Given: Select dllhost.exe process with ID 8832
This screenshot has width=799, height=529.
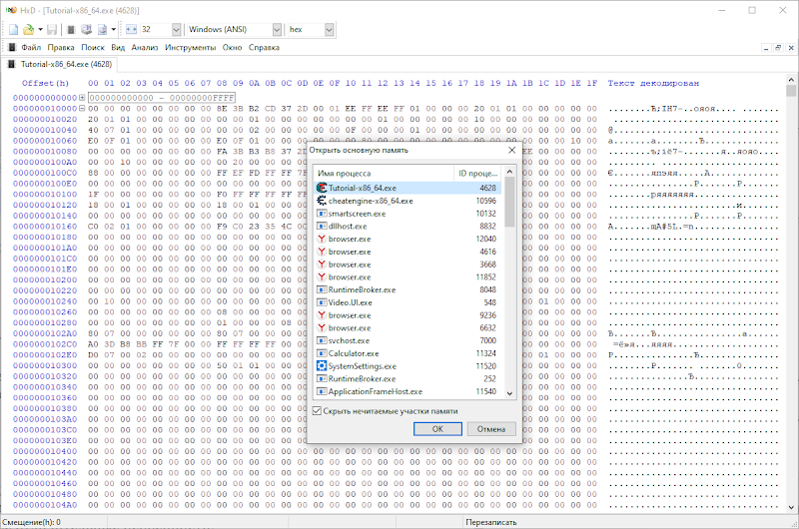Looking at the screenshot, I should 407,226.
